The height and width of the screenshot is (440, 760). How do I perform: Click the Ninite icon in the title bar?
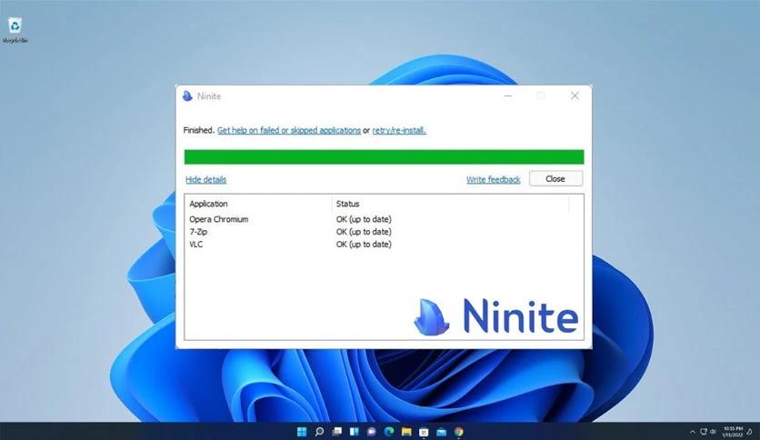click(x=187, y=96)
